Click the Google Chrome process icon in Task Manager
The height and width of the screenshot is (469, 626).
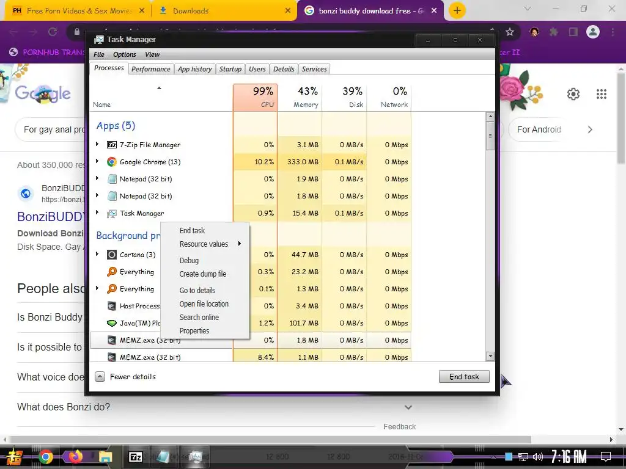[x=112, y=162]
